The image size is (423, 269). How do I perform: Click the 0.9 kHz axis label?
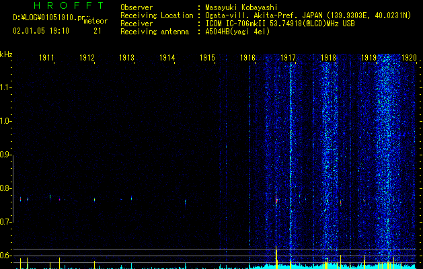coord(6,155)
